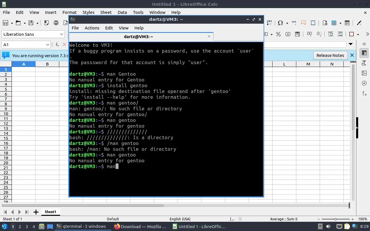This screenshot has height=231, width=370.
Task: Click the Headers and Footers icon
Action: tap(313, 23)
